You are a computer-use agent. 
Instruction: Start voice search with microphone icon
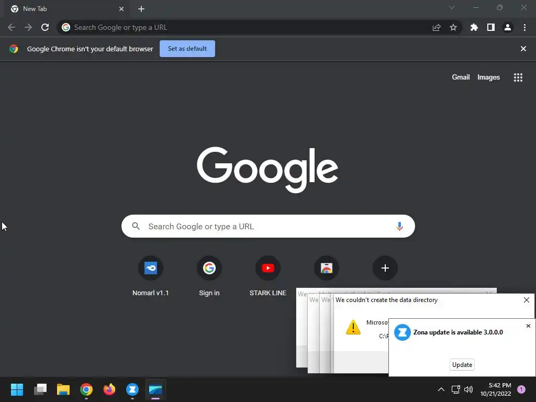[x=399, y=226]
